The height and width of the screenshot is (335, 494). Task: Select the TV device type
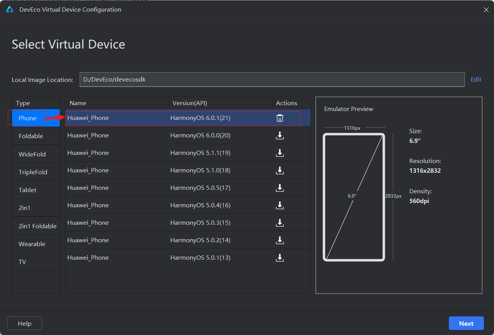(x=36, y=262)
